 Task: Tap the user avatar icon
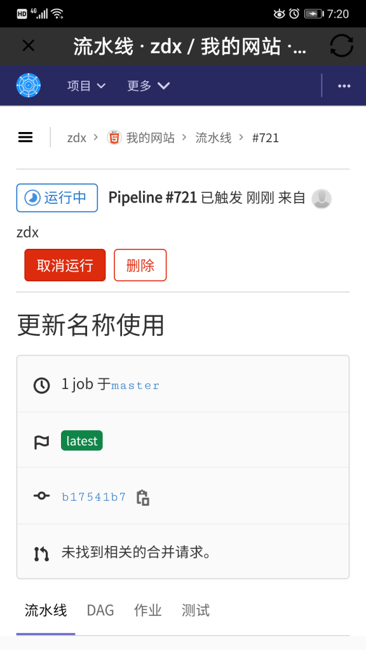click(x=322, y=199)
